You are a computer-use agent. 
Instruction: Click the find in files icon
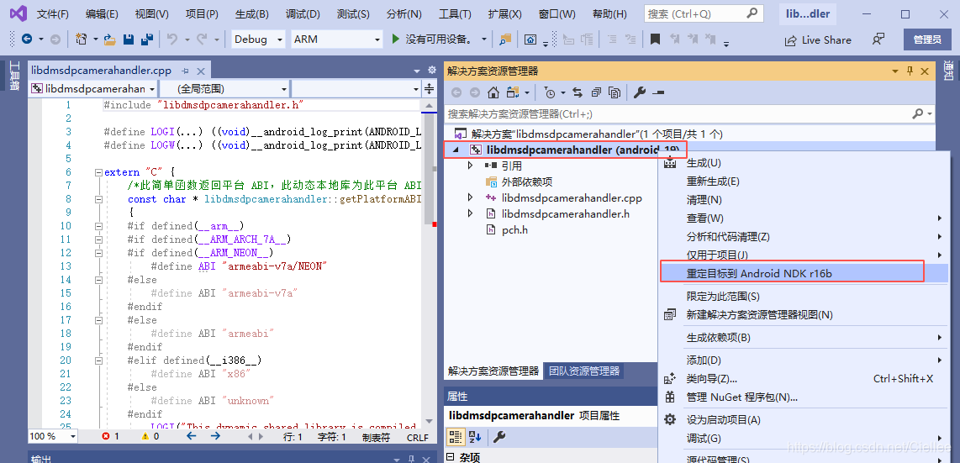[x=505, y=39]
